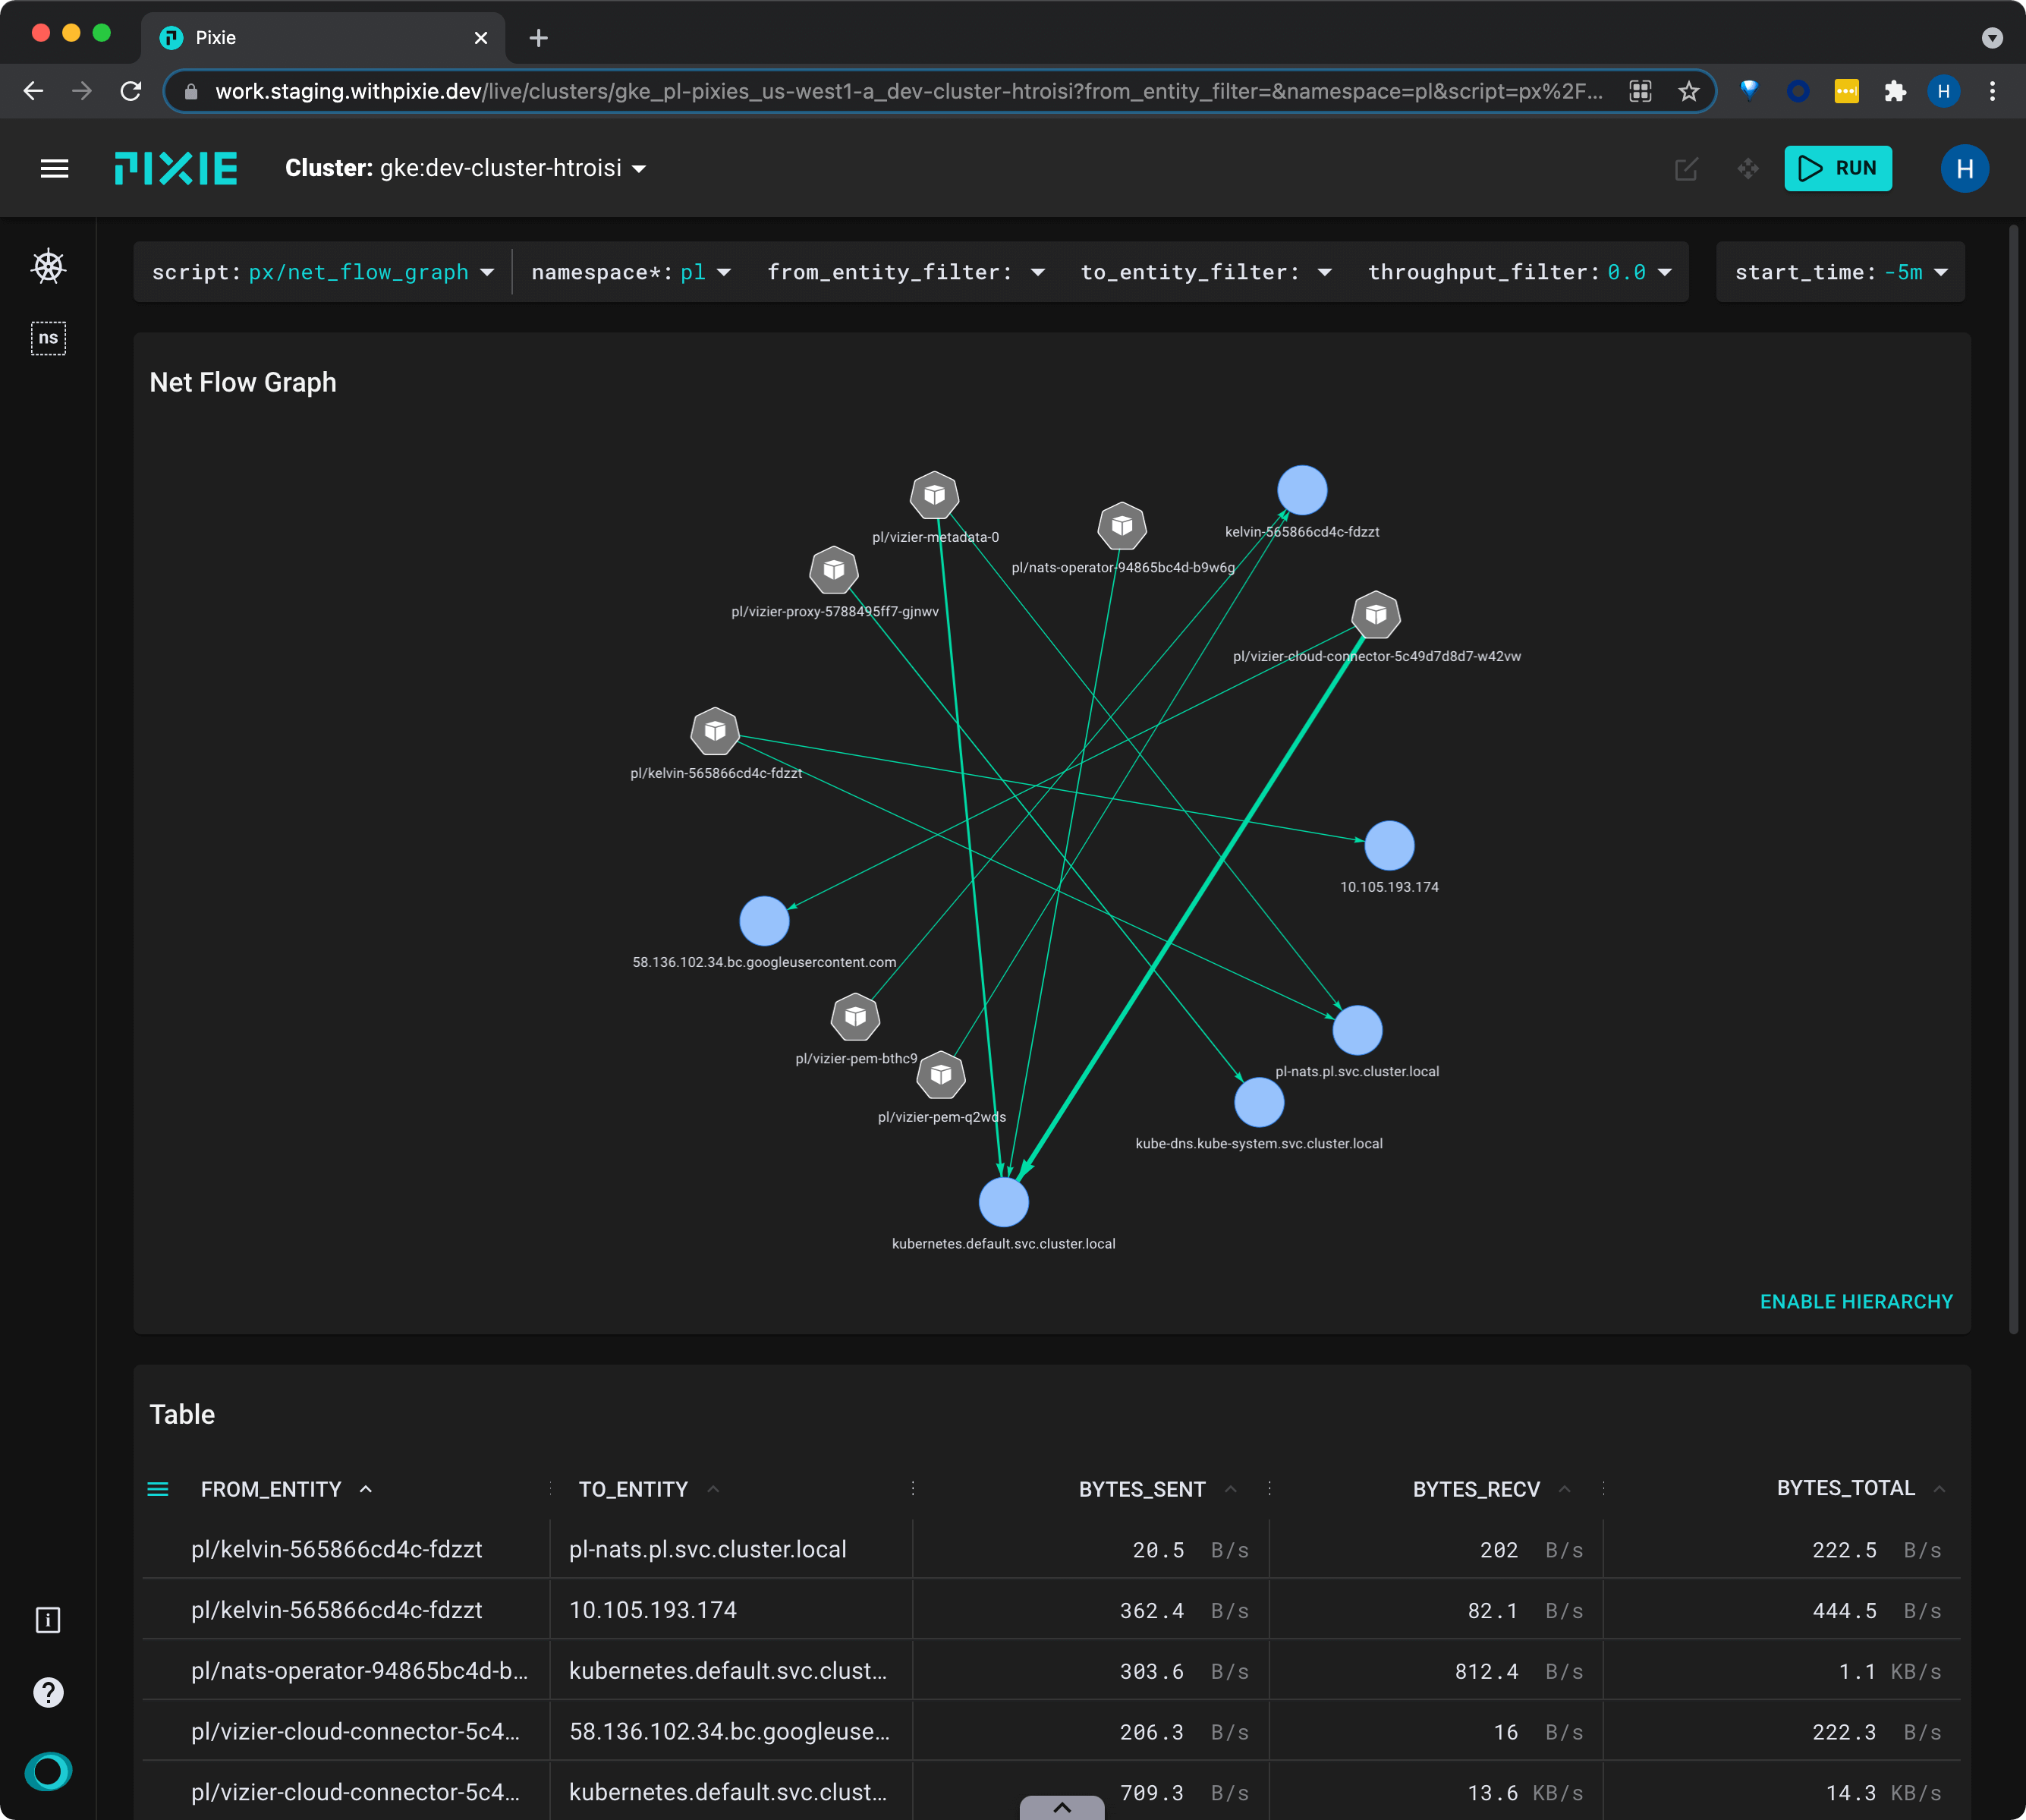Open the hamburger navigation menu

tap(54, 169)
